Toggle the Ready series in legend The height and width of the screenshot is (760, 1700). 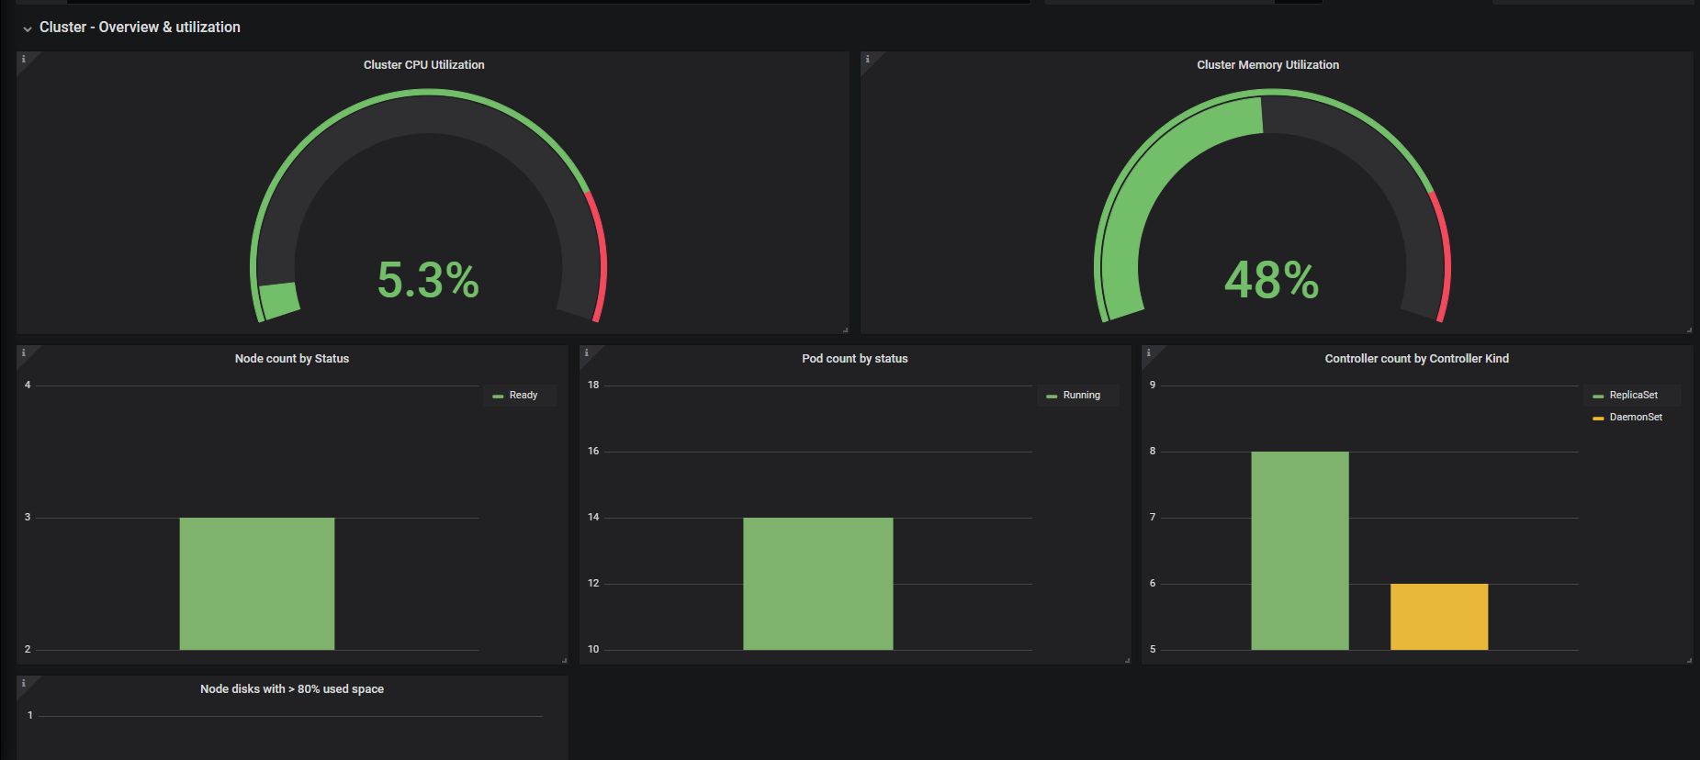pos(524,396)
